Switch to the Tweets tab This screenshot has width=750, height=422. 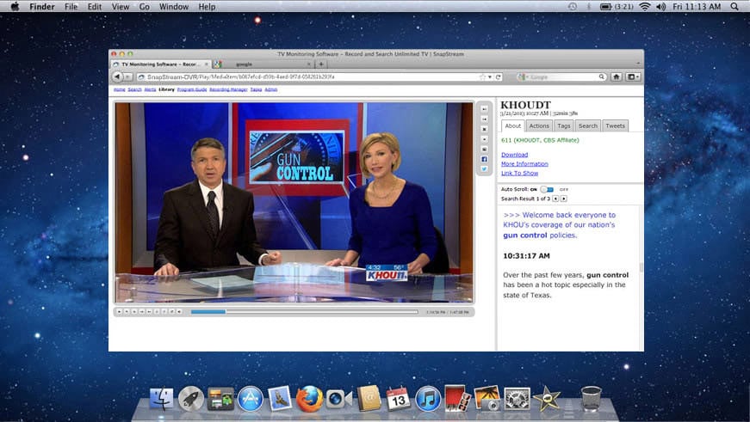pos(615,125)
